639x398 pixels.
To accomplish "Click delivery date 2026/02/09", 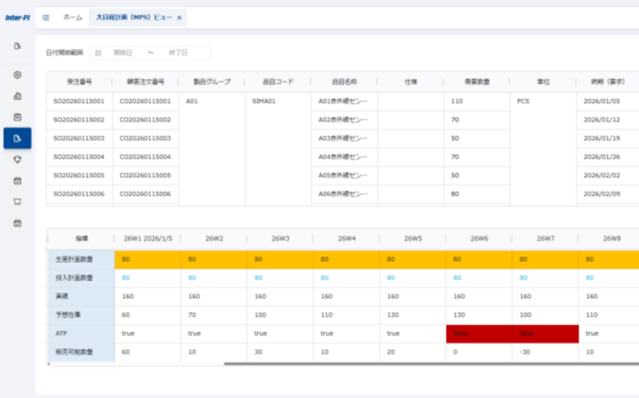I will pyautogui.click(x=602, y=194).
